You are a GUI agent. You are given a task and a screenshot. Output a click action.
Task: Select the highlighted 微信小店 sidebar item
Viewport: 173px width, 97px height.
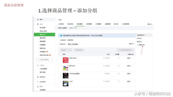[x=44, y=34]
